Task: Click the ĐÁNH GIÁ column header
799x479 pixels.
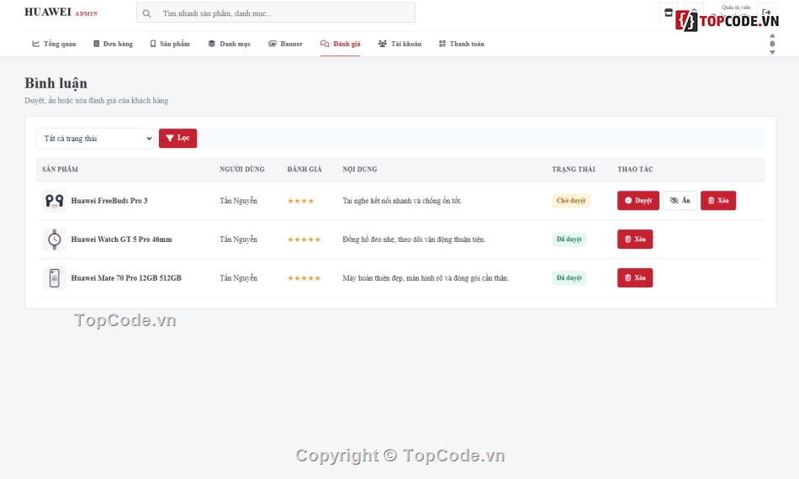Action: click(x=304, y=169)
